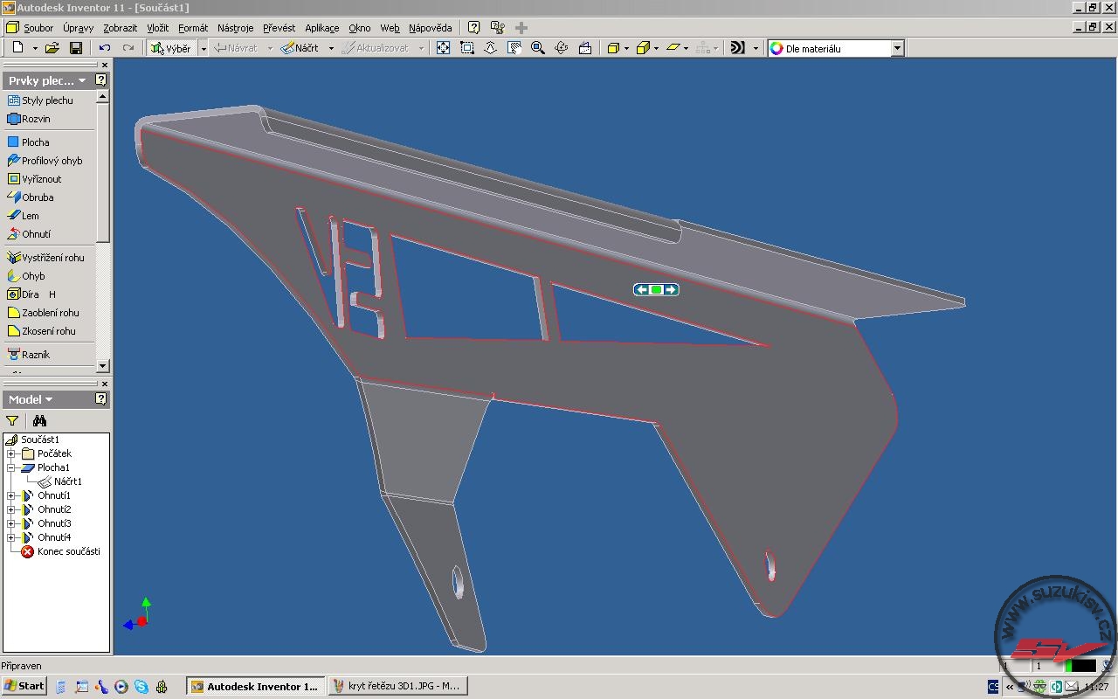Open the yellow filter funnel in Model browser
Image resolution: width=1118 pixels, height=699 pixels.
12,420
